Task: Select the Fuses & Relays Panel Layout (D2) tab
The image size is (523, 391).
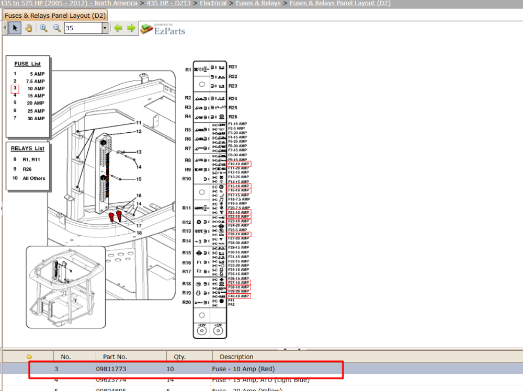Action: 55,16
